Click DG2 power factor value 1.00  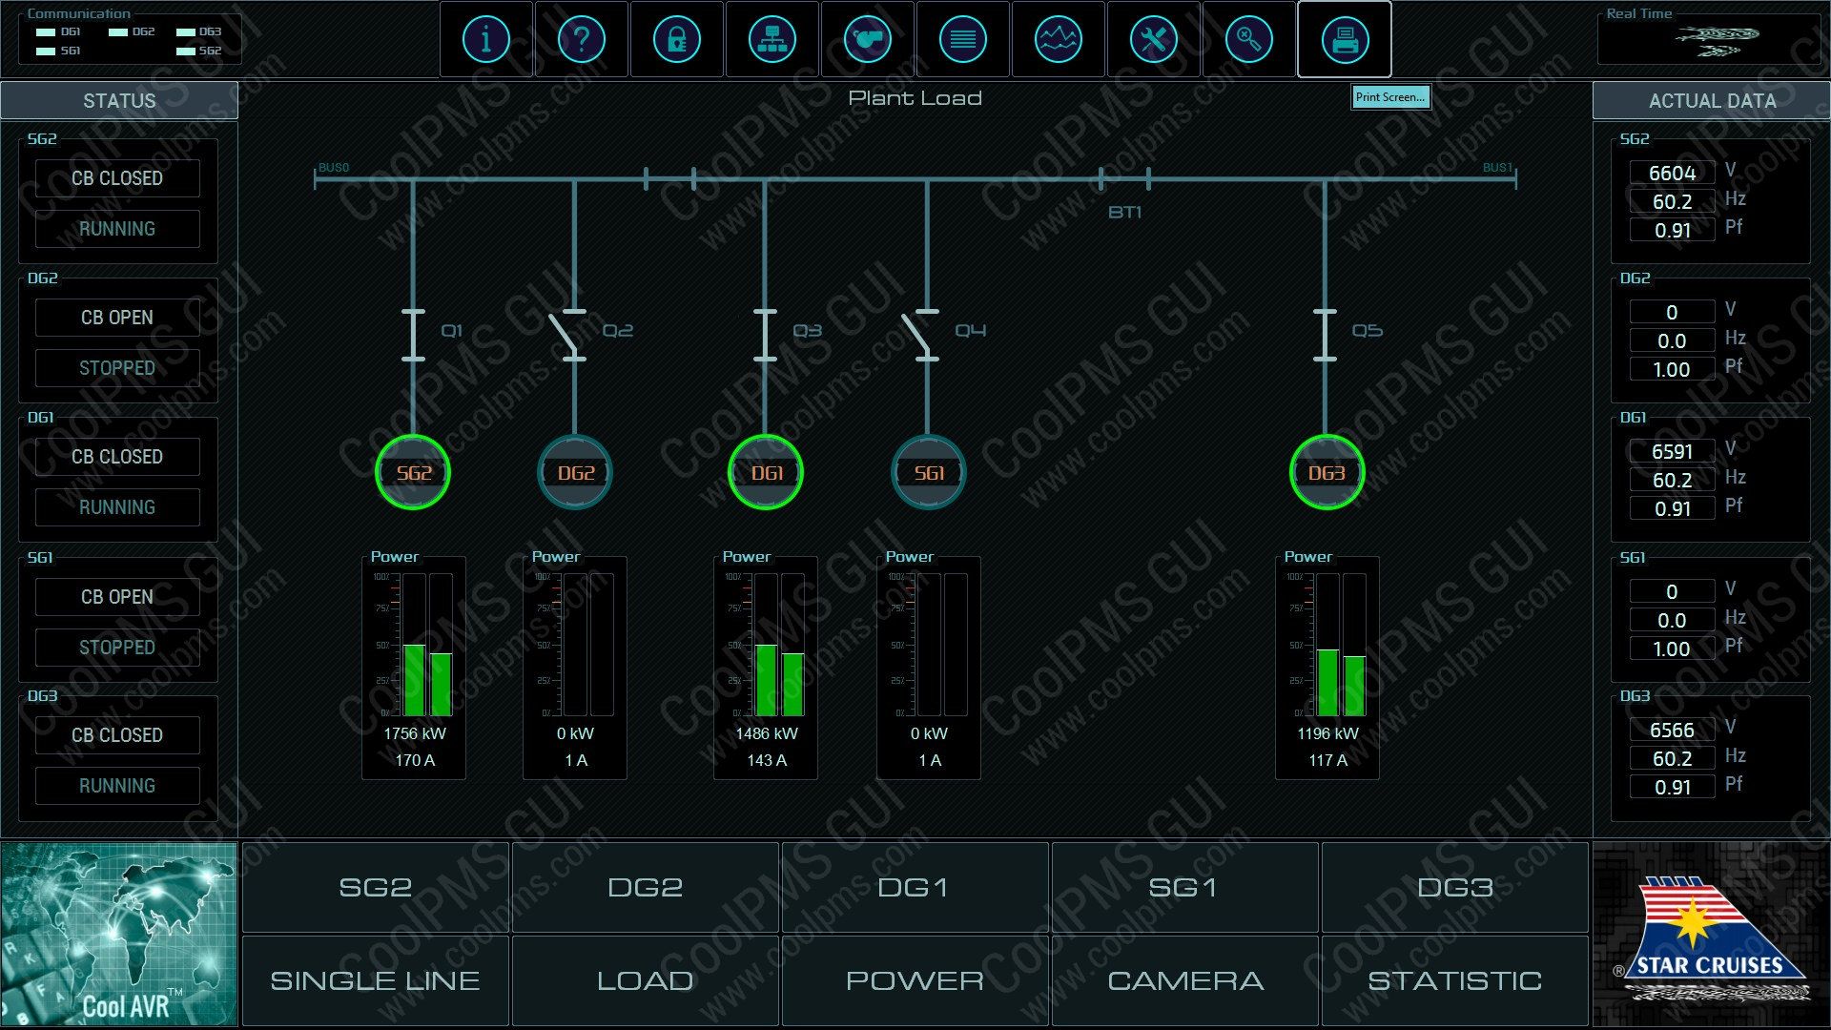pyautogui.click(x=1672, y=369)
